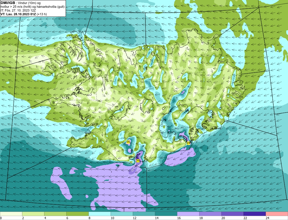Click the legend value 16 label
288x220 pixels.
[179, 218]
